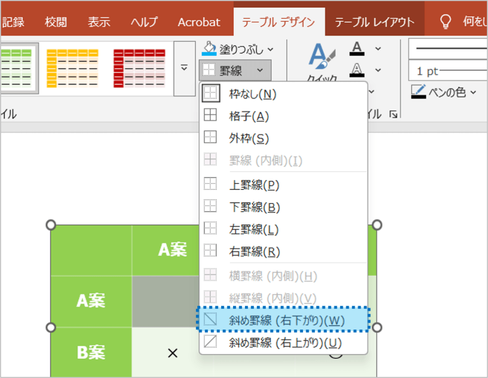Open the Acrobat tab

click(199, 22)
